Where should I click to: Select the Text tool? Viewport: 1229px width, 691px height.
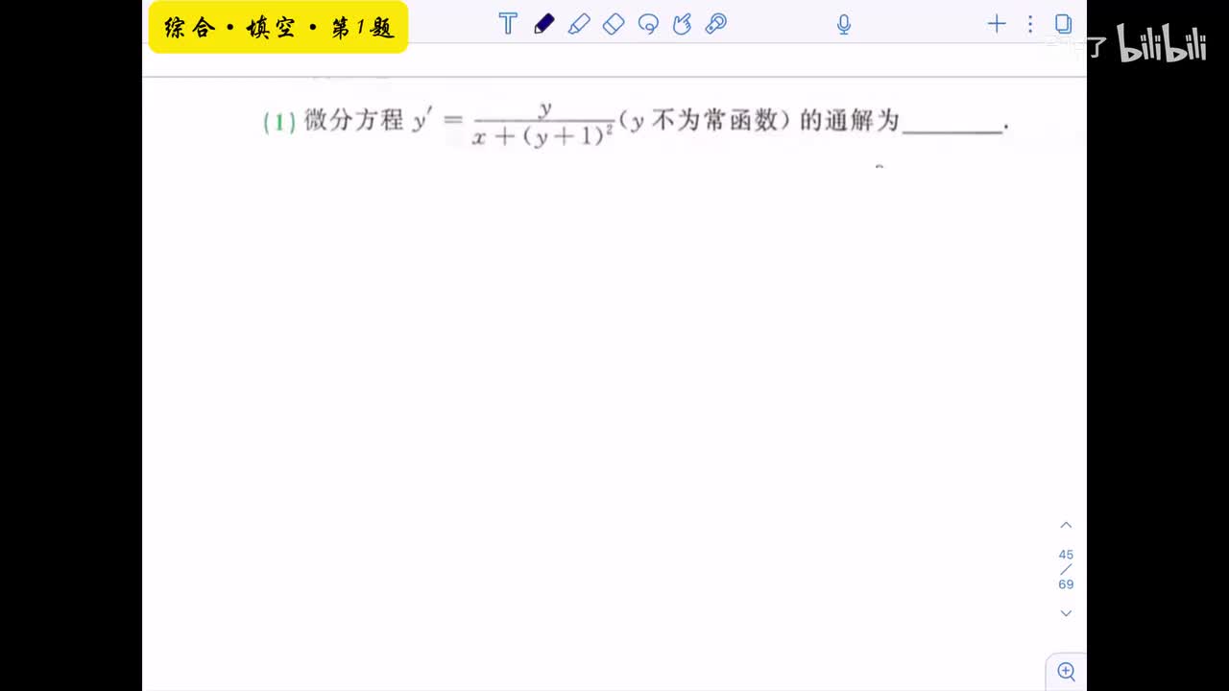(x=508, y=24)
